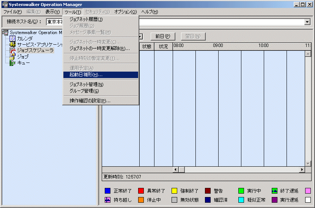Image resolution: width=315 pixels, height=208 pixels.
Task: Select the ジョブスケジューラ tree item
Action: [x=35, y=50]
